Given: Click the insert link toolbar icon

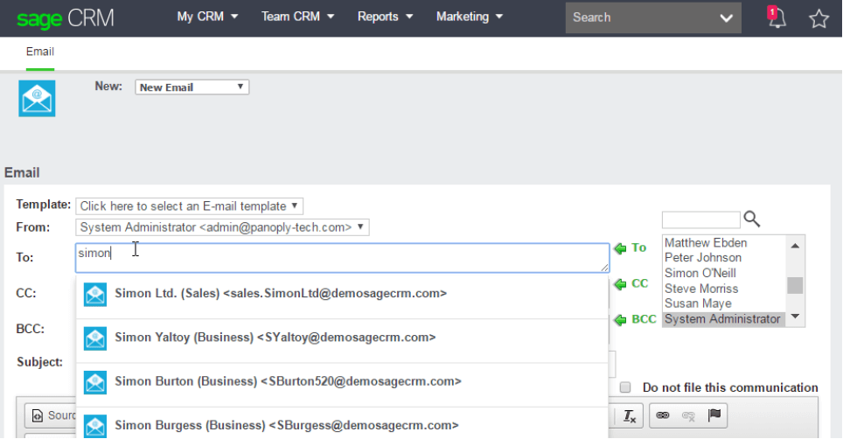Looking at the screenshot, I should 662,415.
